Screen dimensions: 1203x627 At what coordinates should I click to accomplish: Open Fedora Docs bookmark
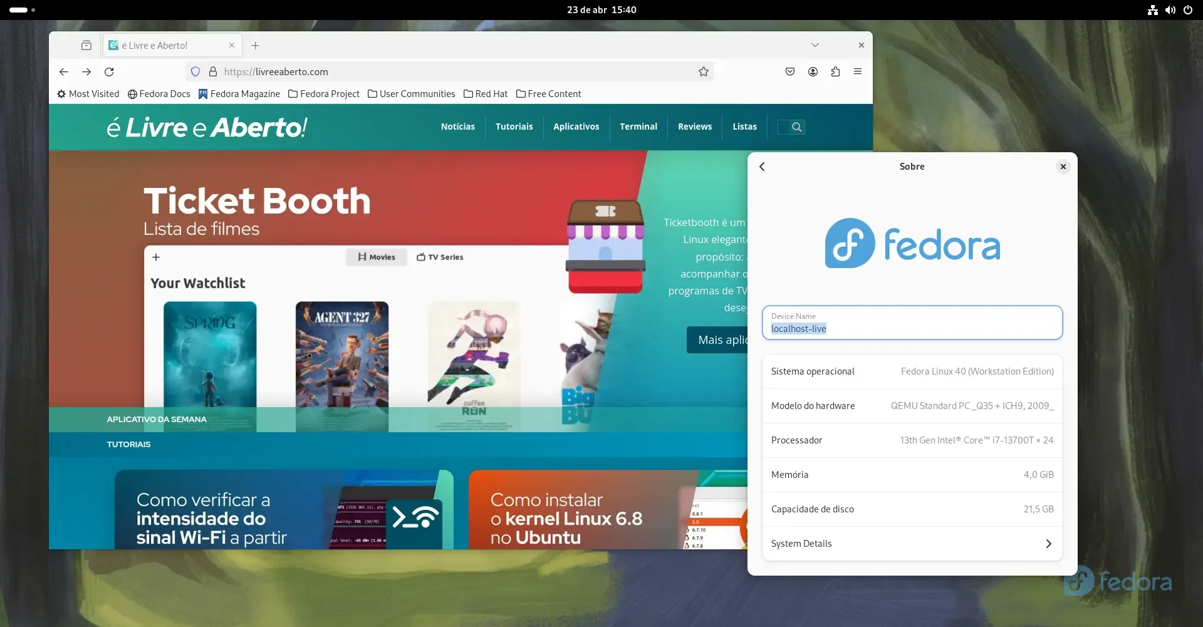[159, 94]
